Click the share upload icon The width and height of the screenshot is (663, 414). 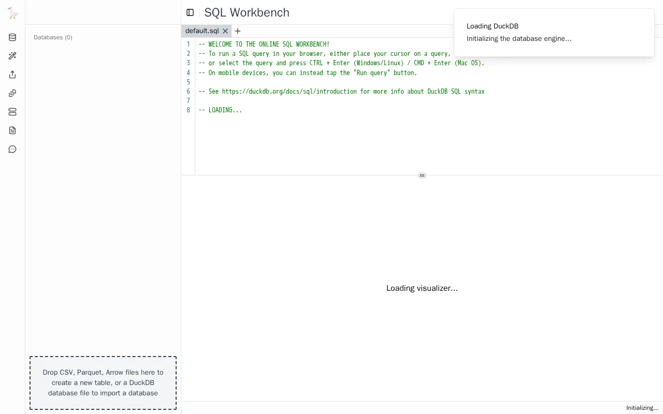12,75
